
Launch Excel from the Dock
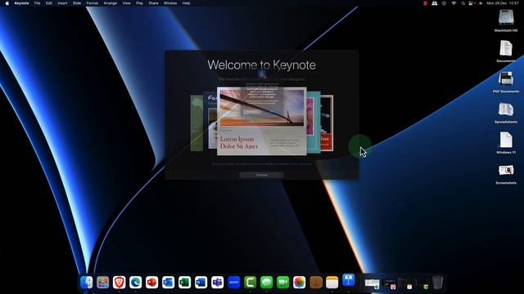pos(185,283)
